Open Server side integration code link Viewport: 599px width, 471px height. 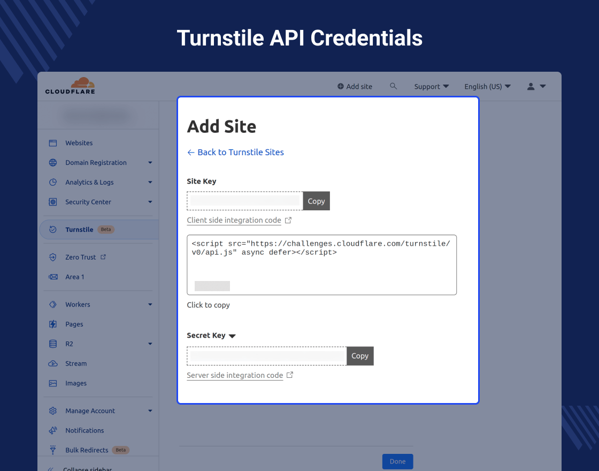pos(235,375)
